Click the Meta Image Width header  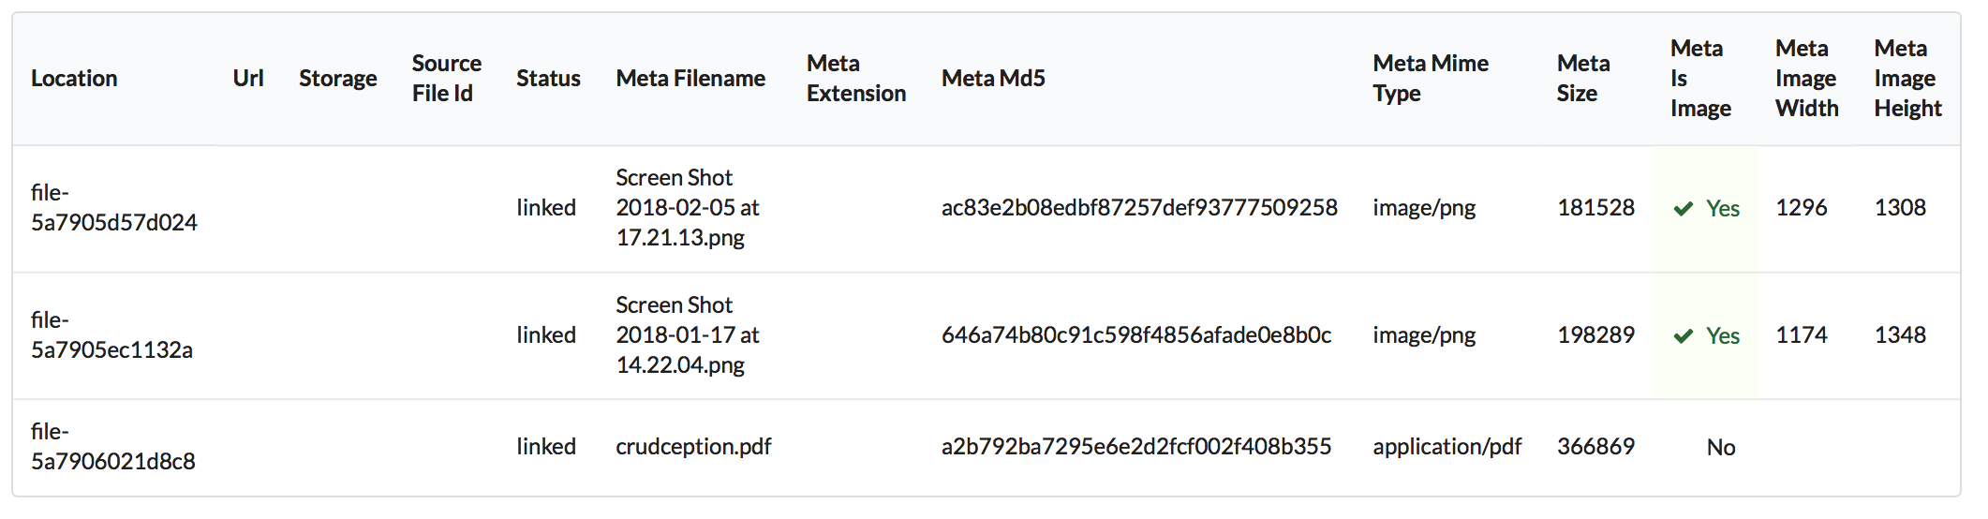pyautogui.click(x=1806, y=79)
